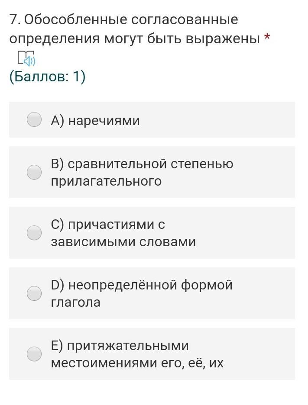Click the text 'B) сравнительной степенью'
The height and width of the screenshot is (405, 308).
[142, 164]
